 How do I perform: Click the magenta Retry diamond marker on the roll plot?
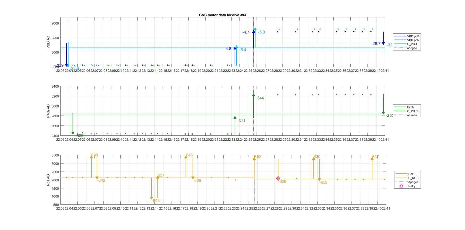tap(278, 179)
